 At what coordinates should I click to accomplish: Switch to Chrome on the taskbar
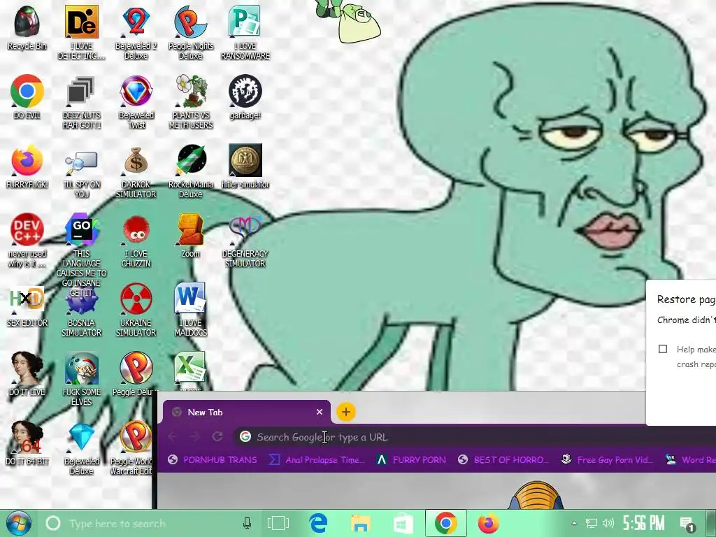(x=445, y=523)
